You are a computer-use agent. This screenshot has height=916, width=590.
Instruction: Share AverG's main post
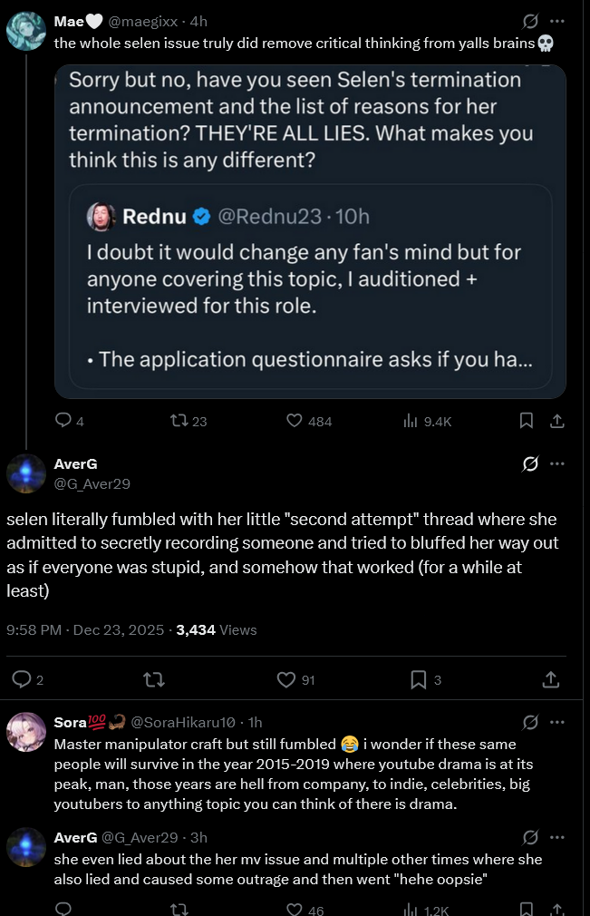pyautogui.click(x=549, y=679)
